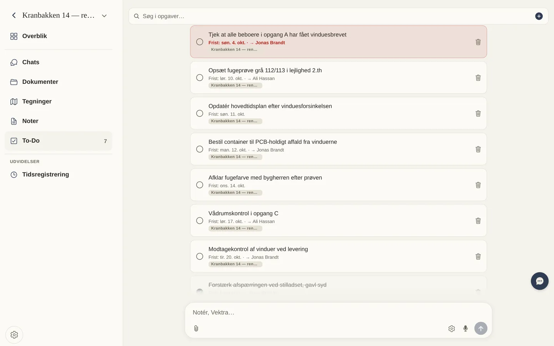This screenshot has height=346, width=554.
Task: Click deadline 'Frist: ons. 14. okt.'
Action: point(227,186)
